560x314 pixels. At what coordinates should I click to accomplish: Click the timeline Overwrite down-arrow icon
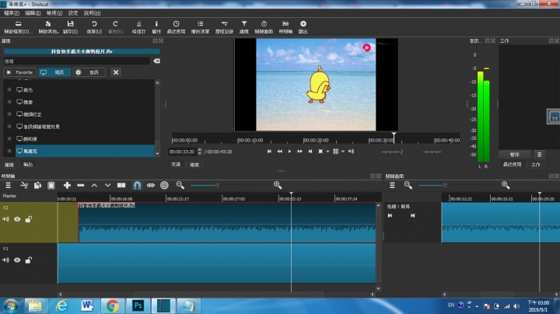[107, 185]
